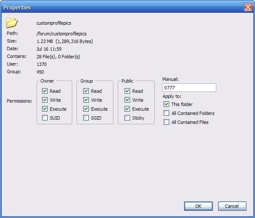
Task: Enable the Sticky bit checkbox
Action: click(x=127, y=118)
